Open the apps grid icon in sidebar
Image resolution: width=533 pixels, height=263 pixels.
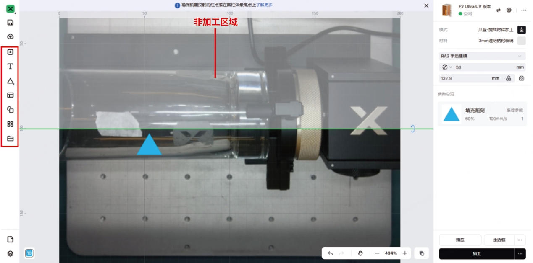coord(11,124)
